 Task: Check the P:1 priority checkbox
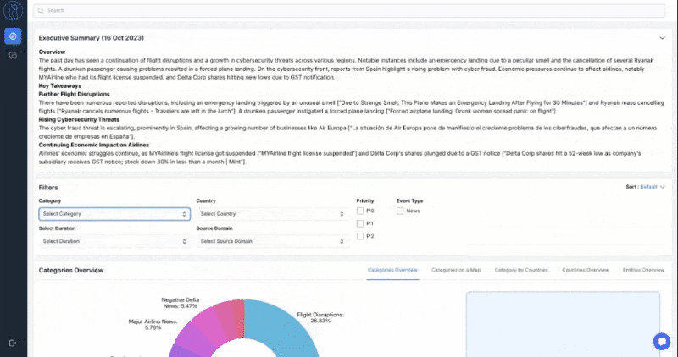tap(360, 223)
